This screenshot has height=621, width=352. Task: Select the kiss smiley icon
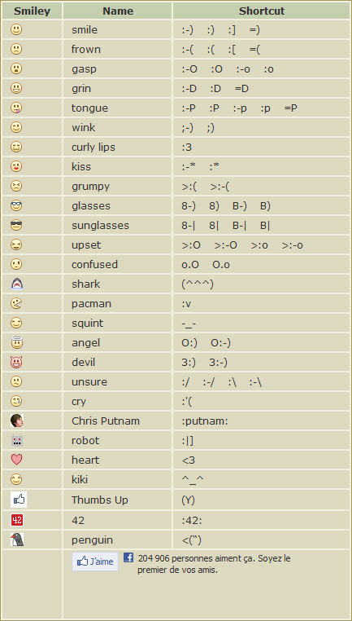pyautogui.click(x=16, y=167)
